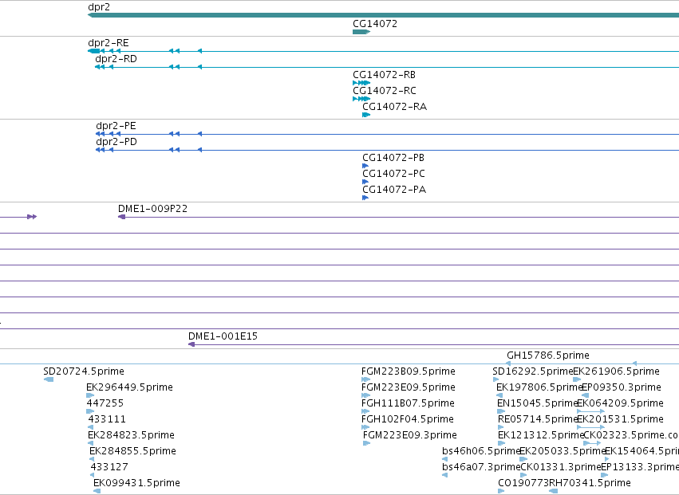
Task: Click the FGH111B07.5prime label
Action: pyautogui.click(x=408, y=403)
